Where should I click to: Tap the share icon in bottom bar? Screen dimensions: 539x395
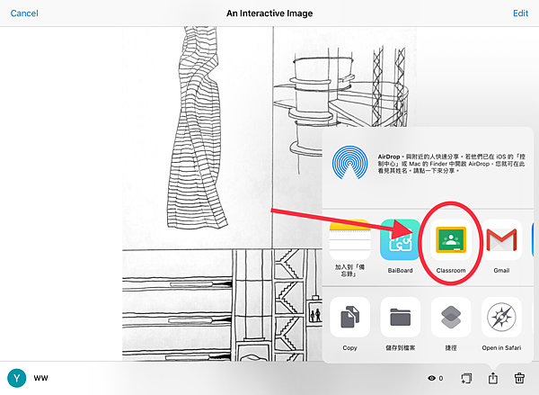tap(493, 378)
